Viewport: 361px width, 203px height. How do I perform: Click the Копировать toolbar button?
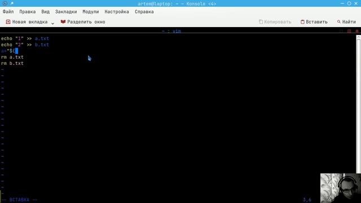[275, 22]
